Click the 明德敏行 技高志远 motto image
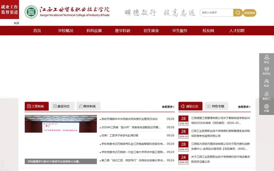274x171 pixels. point(160,13)
